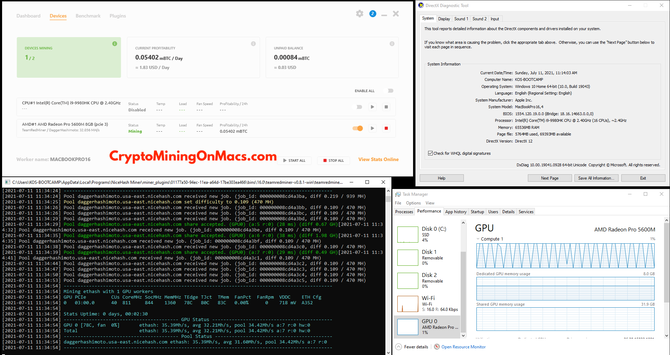Click the START ALL button
Viewport: 670px width, 355px height.
(294, 160)
